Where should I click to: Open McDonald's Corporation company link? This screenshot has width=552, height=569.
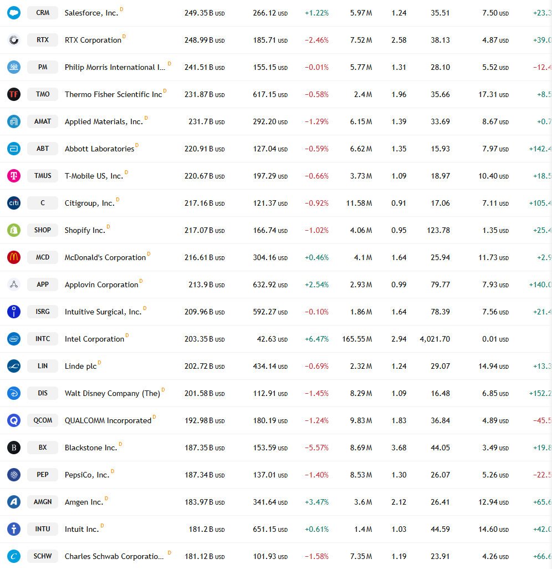(x=105, y=258)
